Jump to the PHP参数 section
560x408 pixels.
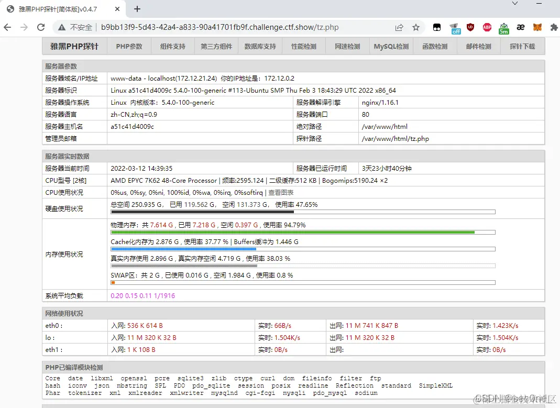(x=129, y=47)
